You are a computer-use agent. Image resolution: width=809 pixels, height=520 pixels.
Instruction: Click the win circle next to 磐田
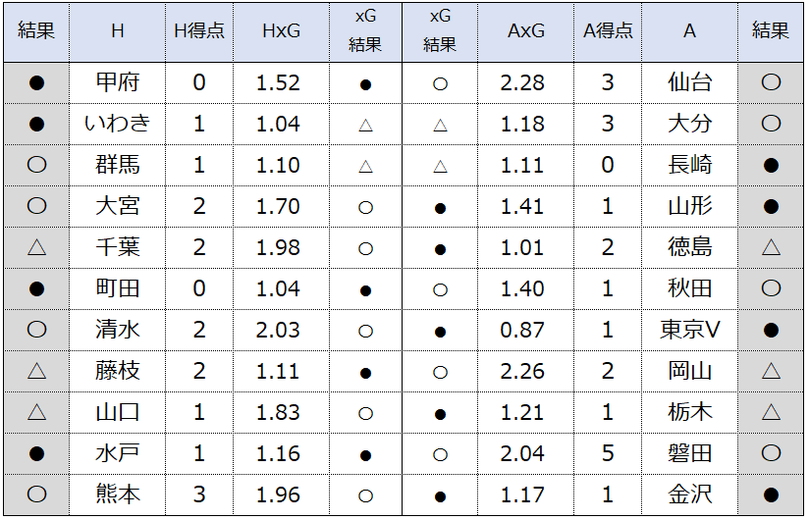pos(771,453)
